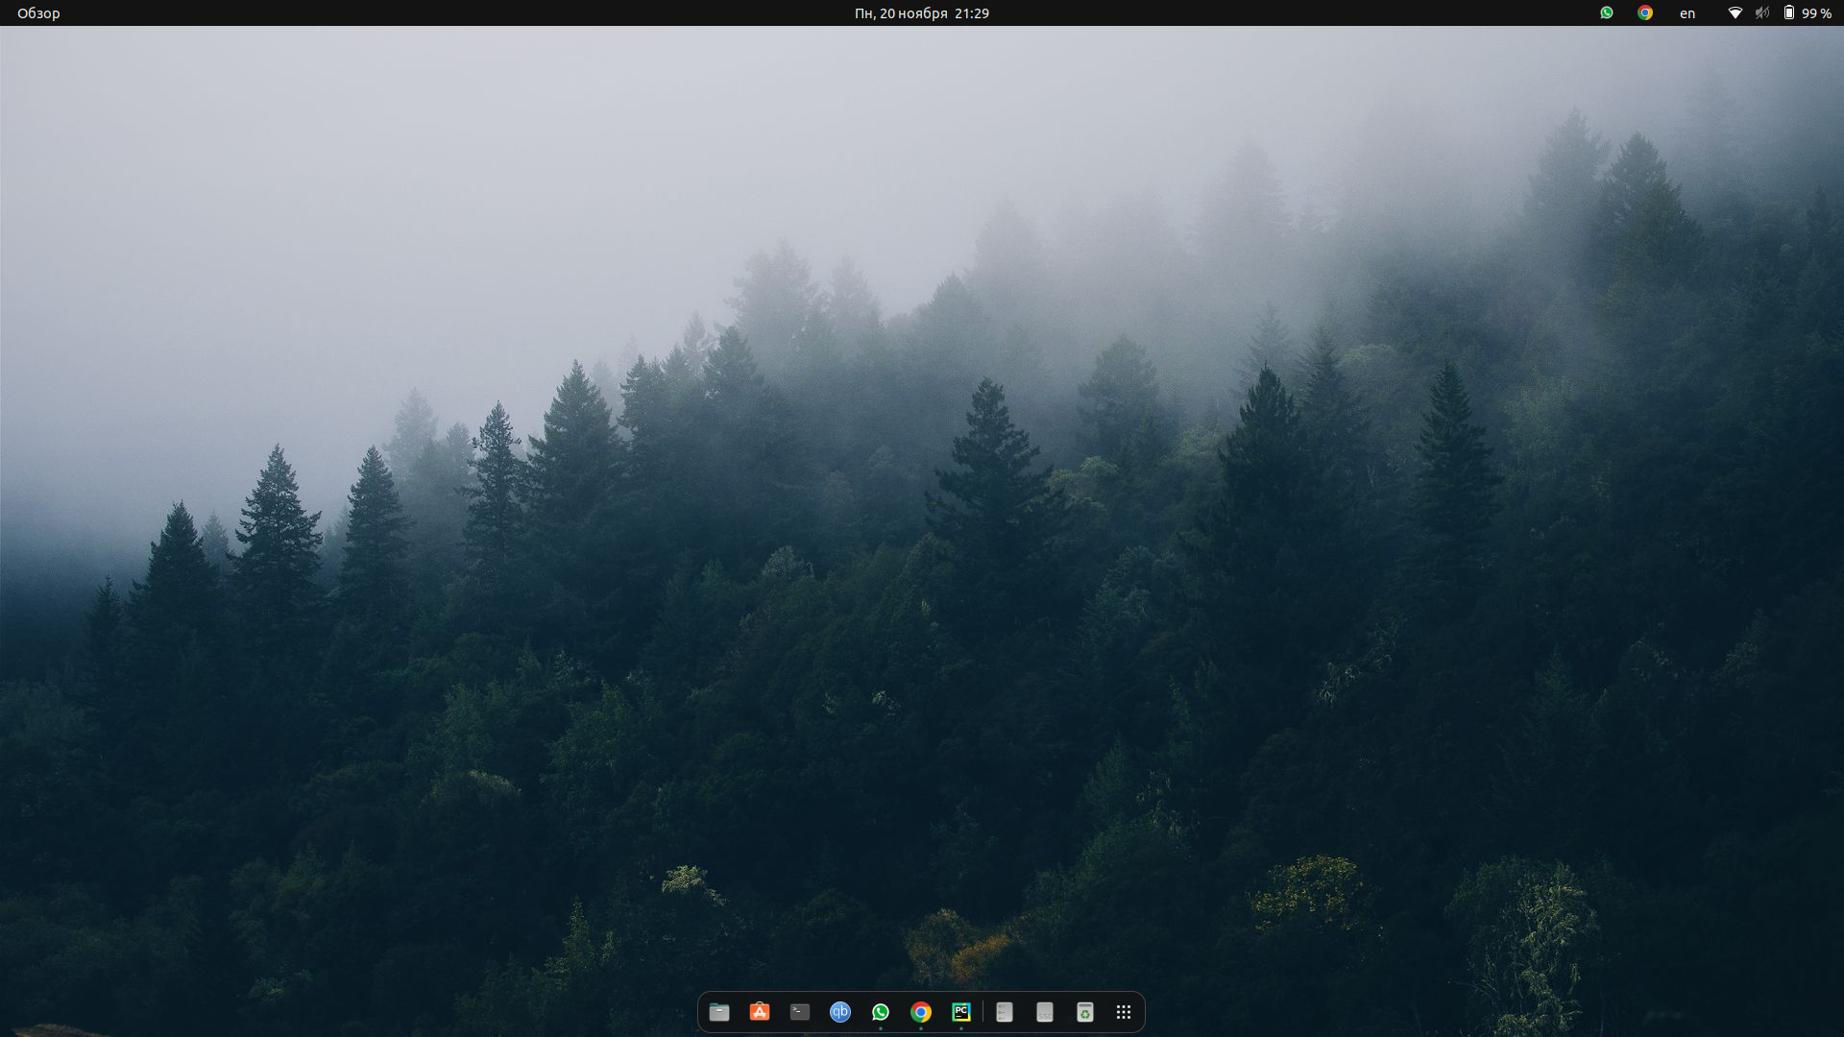Show all applications grid

tap(1124, 1012)
